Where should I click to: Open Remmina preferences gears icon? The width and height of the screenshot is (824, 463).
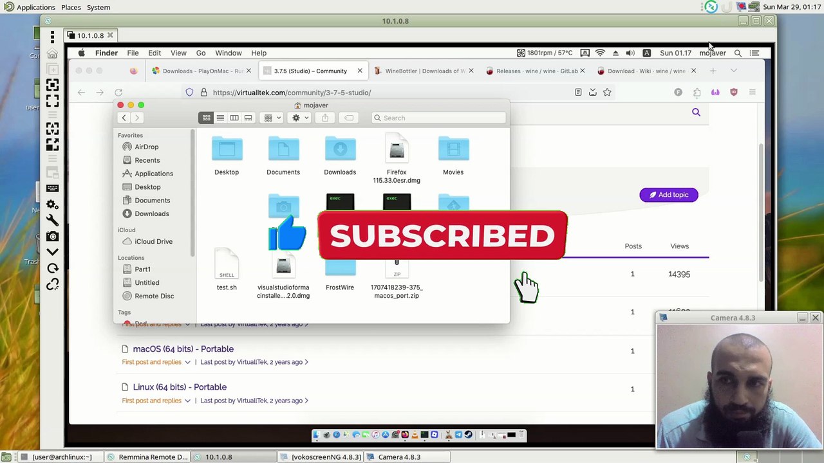pos(53,204)
